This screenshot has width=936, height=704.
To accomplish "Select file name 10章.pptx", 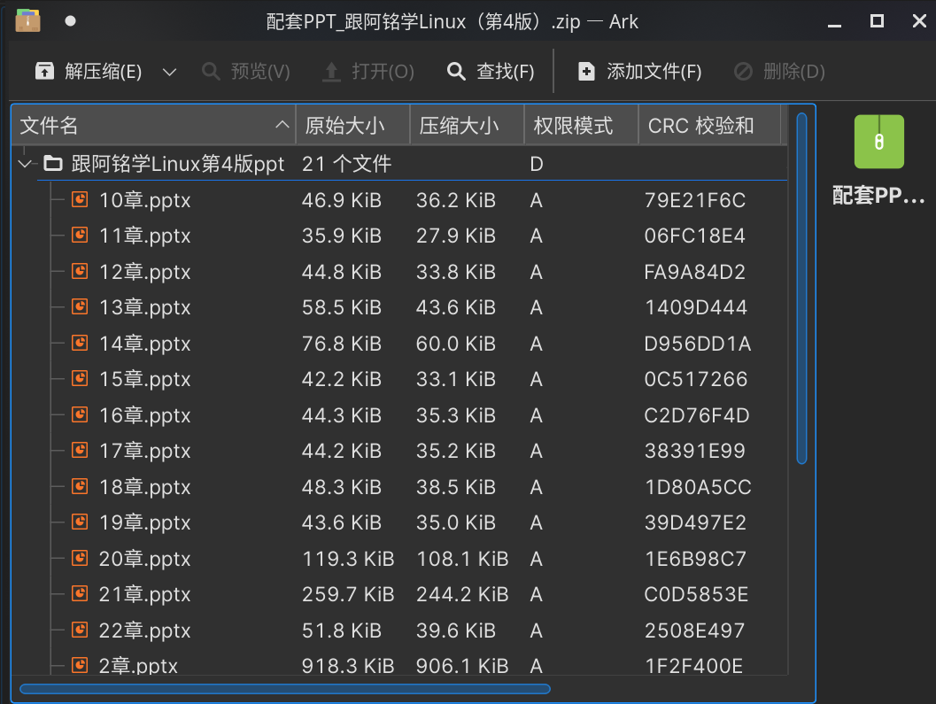I will [144, 200].
